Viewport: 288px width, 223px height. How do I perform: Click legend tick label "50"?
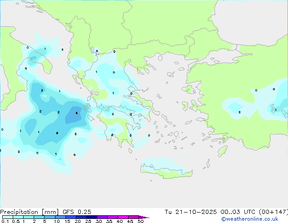[140, 221]
